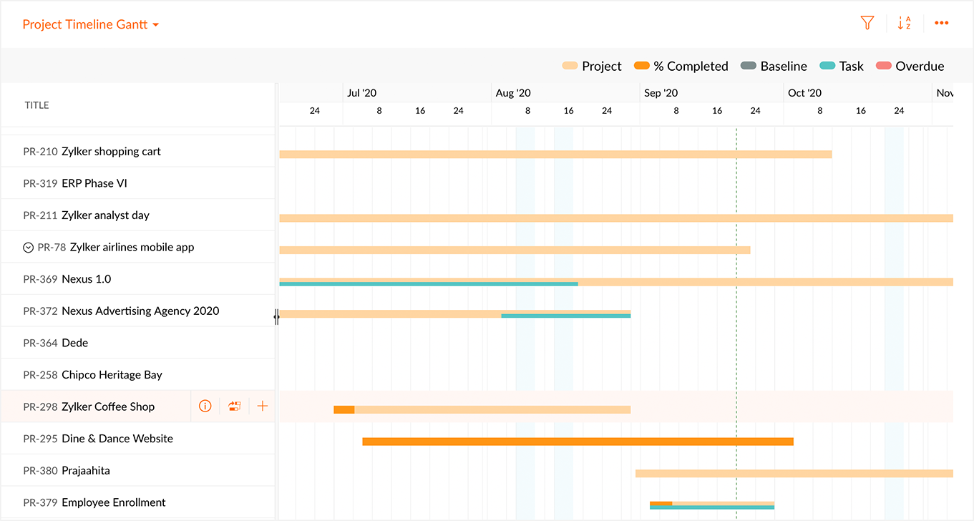Image resolution: width=974 pixels, height=521 pixels.
Task: Toggle the Task legend item
Action: click(x=842, y=66)
